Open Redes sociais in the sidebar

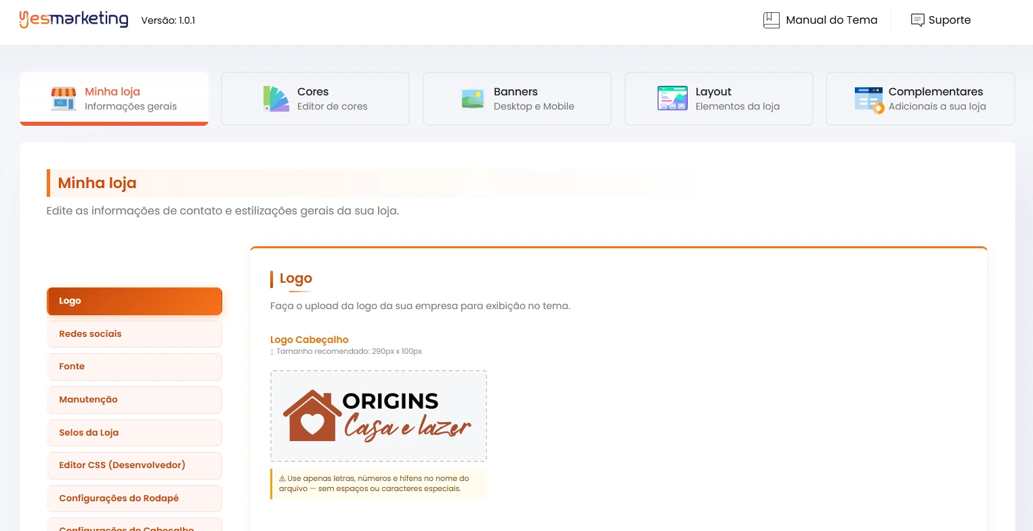pyautogui.click(x=135, y=334)
